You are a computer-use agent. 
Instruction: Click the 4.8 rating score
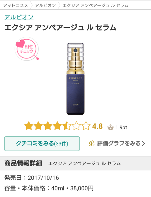click(97, 126)
